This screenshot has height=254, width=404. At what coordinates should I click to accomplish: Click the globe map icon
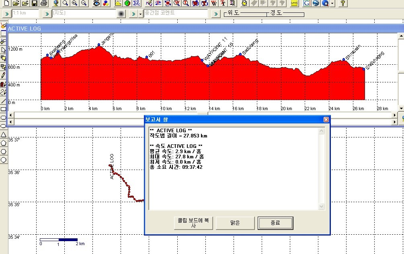(56, 3)
